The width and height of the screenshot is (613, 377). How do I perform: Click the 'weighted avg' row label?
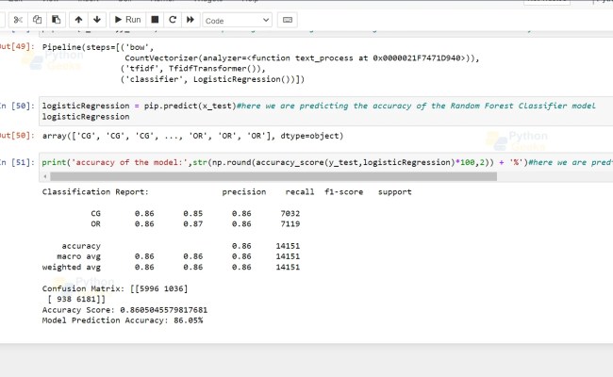click(71, 268)
